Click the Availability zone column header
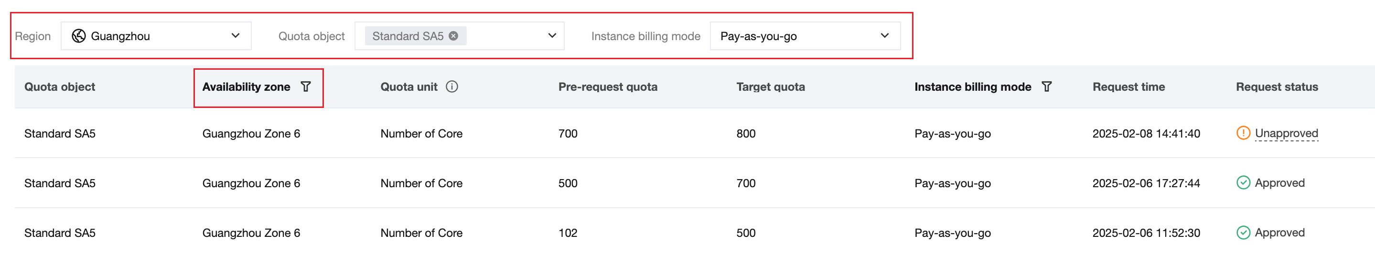Image resolution: width=1375 pixels, height=256 pixels. [x=246, y=87]
